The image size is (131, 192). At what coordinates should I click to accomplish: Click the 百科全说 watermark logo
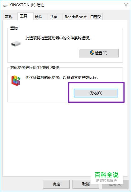(106, 177)
